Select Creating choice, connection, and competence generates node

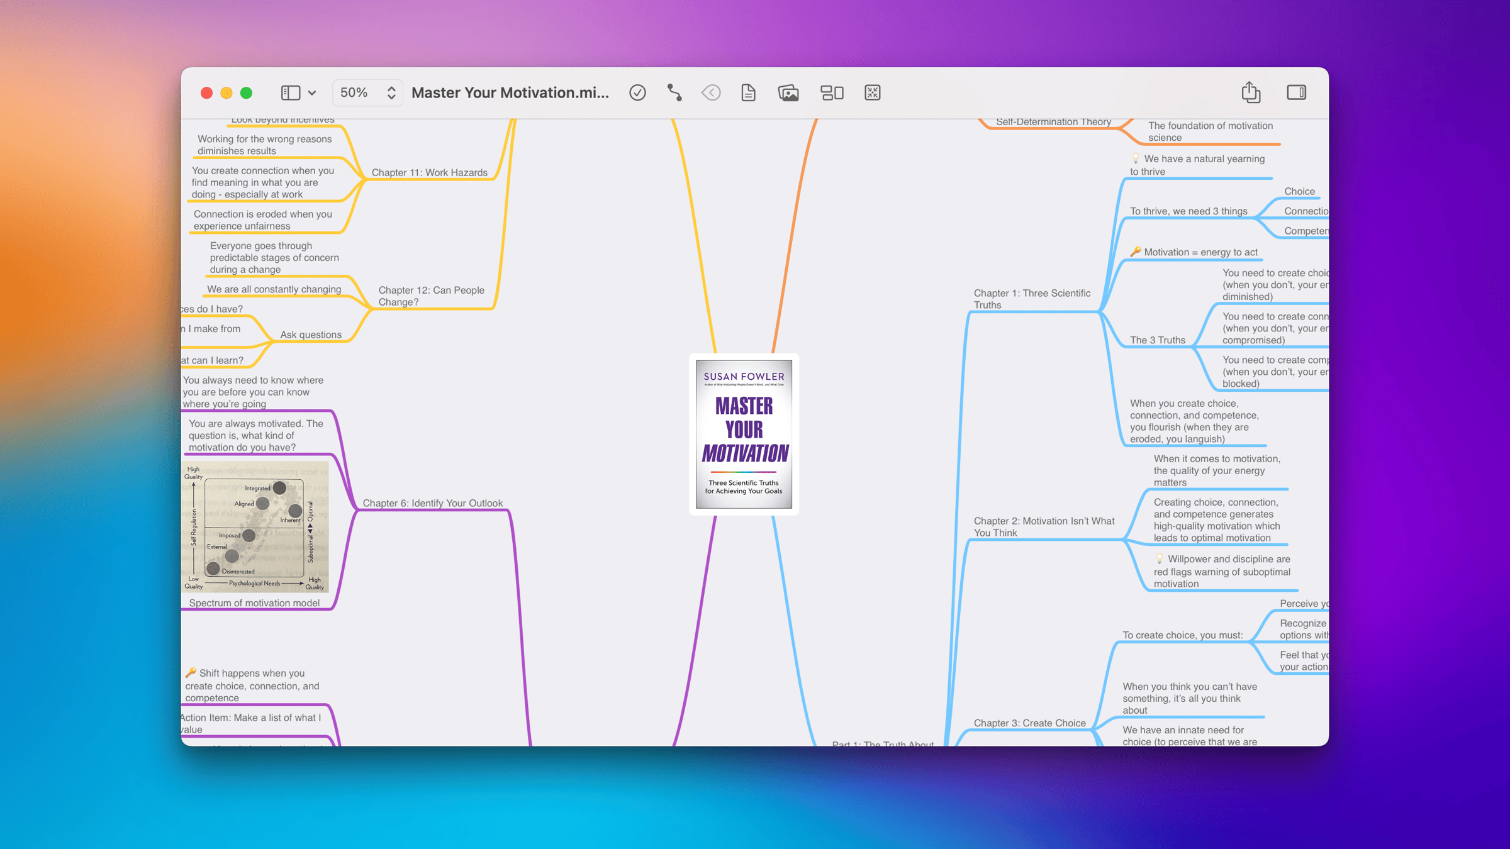(x=1216, y=519)
